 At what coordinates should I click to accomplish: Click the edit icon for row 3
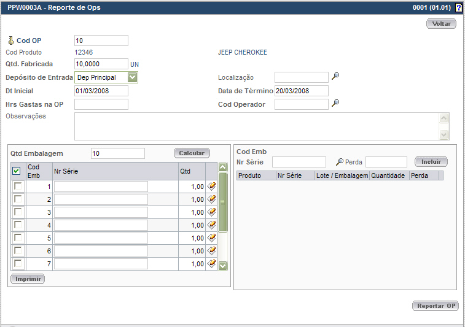click(211, 212)
